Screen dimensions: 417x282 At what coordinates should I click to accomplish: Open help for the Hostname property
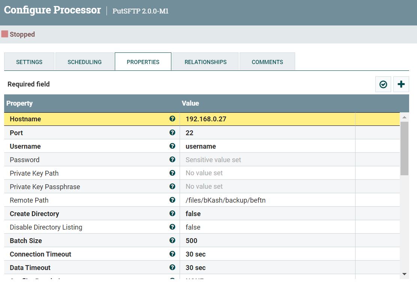click(x=172, y=119)
